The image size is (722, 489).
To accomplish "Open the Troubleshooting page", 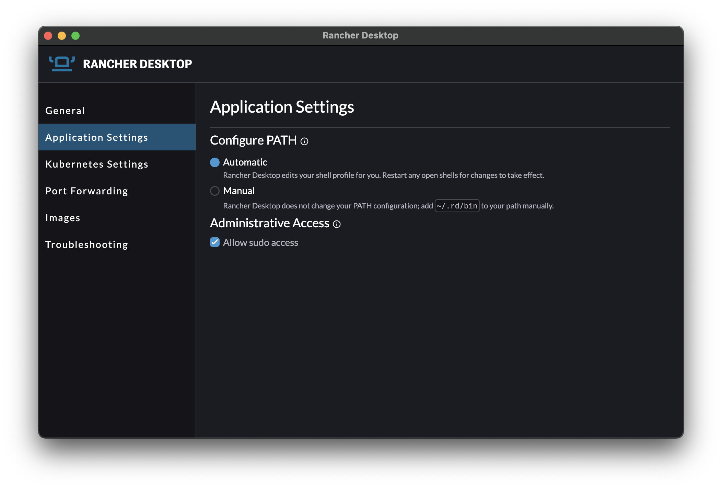I will 87,244.
